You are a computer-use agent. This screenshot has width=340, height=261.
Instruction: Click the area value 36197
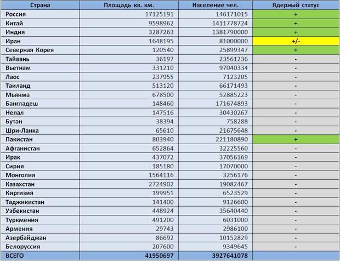[x=165, y=59]
